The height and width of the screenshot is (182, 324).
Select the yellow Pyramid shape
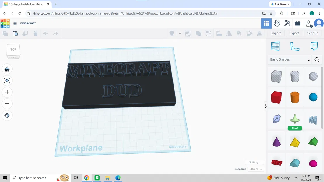tap(295, 142)
